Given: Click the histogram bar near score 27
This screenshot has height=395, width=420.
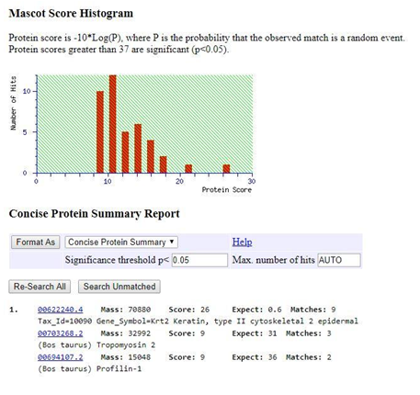Looking at the screenshot, I should (x=226, y=169).
